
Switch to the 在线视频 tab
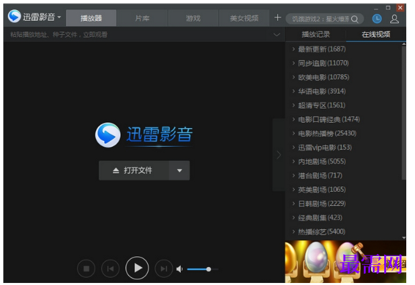(376, 34)
